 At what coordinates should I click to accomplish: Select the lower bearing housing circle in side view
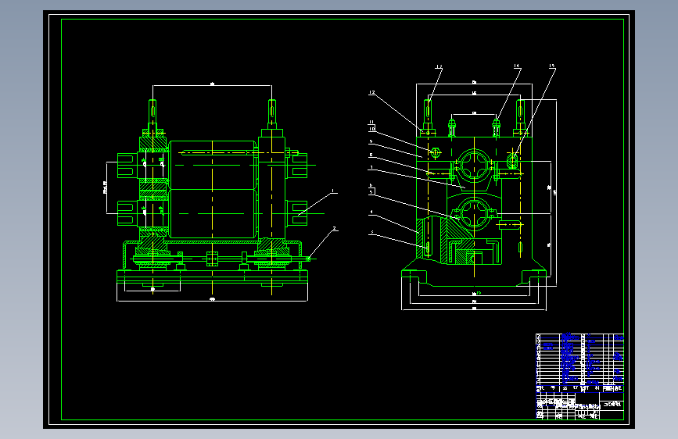point(475,213)
